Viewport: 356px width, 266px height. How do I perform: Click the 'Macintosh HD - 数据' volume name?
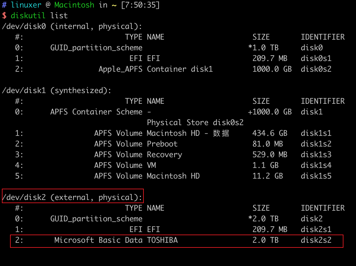[x=188, y=133]
